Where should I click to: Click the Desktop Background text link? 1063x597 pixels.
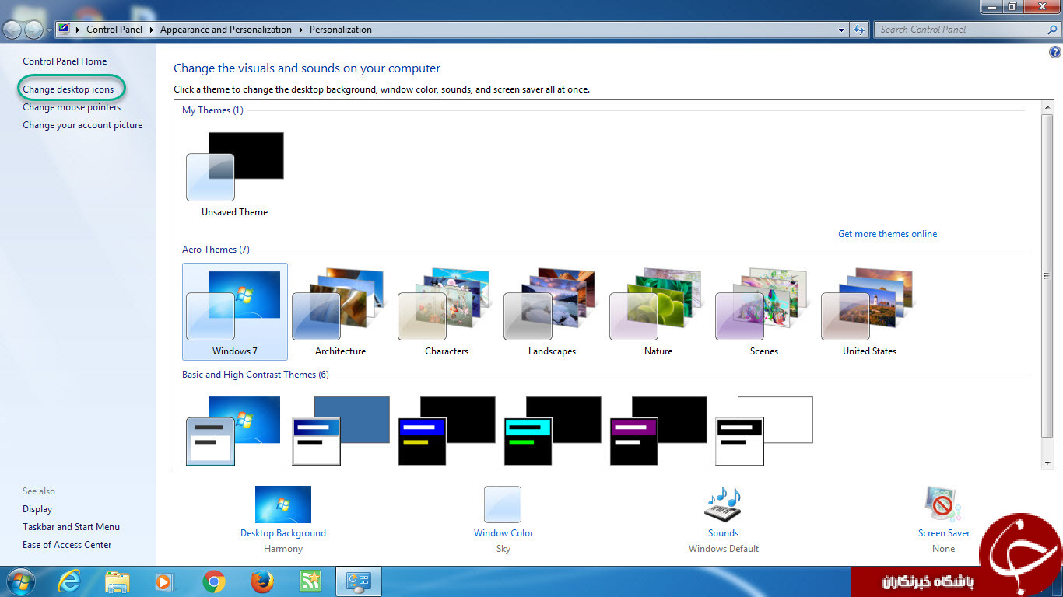pos(283,533)
